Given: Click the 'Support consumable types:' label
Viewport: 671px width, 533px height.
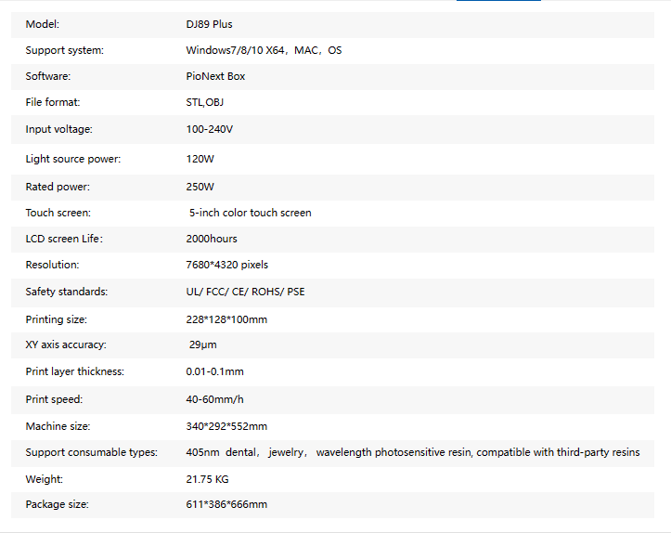Looking at the screenshot, I should [92, 452].
